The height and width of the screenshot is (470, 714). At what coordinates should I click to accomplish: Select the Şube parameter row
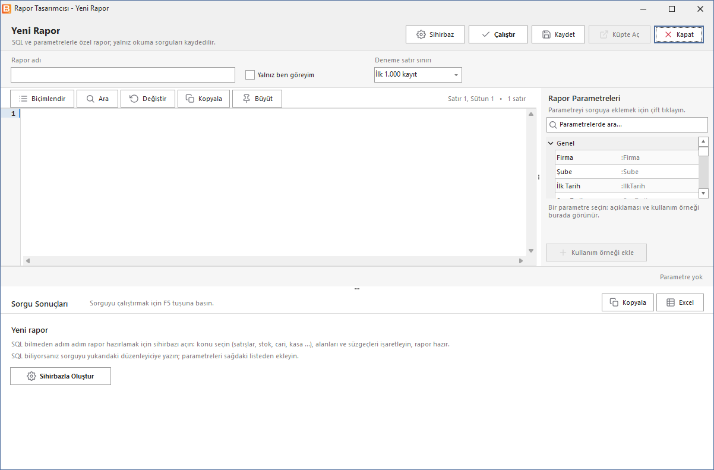click(x=627, y=172)
